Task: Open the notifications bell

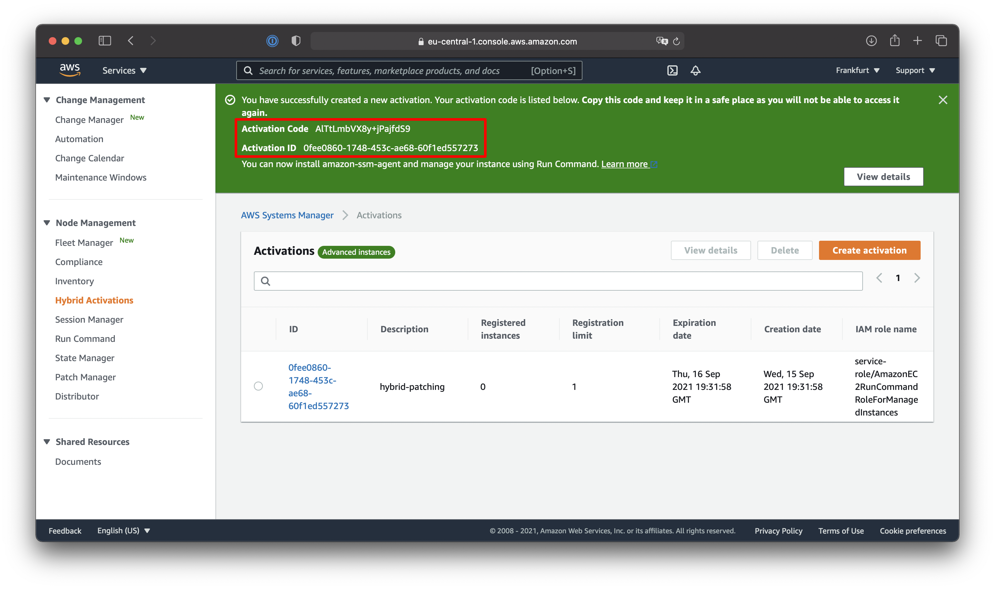Action: (695, 70)
